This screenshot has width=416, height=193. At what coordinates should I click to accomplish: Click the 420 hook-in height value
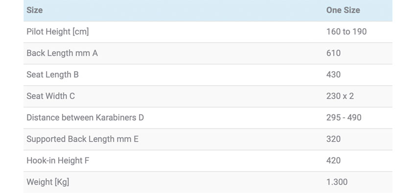pyautogui.click(x=333, y=160)
